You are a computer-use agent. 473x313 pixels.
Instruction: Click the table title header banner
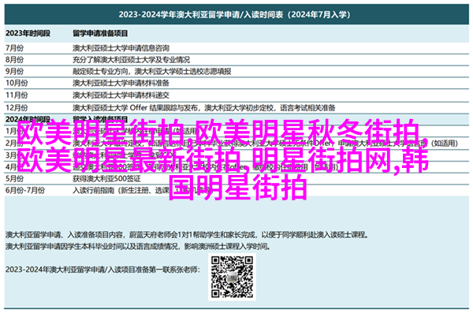pyautogui.click(x=236, y=14)
